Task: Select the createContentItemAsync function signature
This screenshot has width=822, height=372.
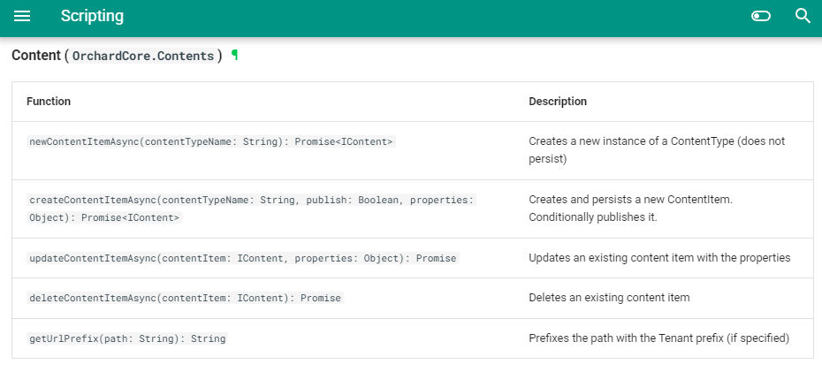Action: coord(252,209)
